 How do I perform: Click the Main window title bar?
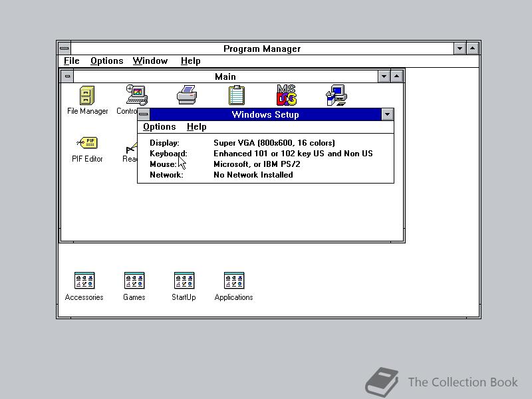[x=225, y=76]
